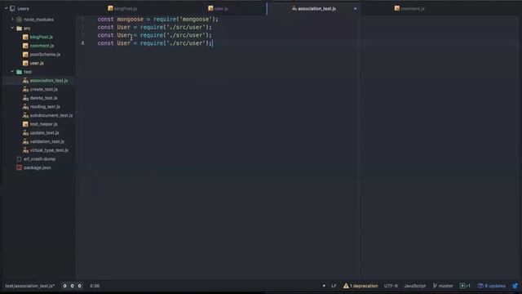Click the bird icon in status bar
This screenshot has width=522, height=294.
point(515,286)
